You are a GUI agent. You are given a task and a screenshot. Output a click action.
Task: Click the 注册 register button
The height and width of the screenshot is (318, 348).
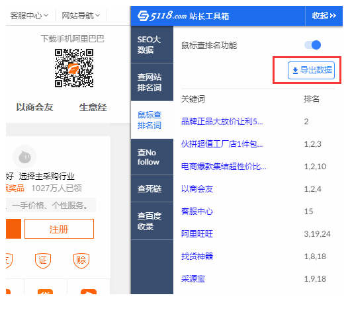59,229
